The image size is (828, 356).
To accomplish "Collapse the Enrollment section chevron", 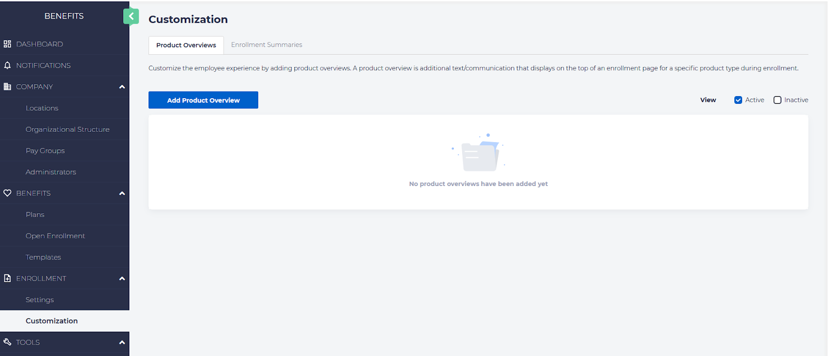I will click(122, 278).
